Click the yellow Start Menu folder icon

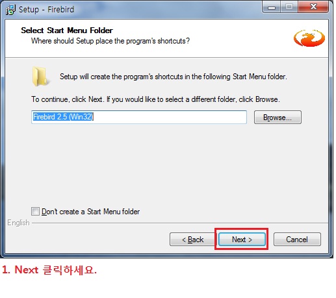[x=40, y=76]
